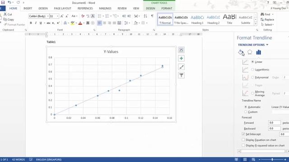This screenshot has width=289, height=162.
Task: Align text to the left
Action: [99, 23]
